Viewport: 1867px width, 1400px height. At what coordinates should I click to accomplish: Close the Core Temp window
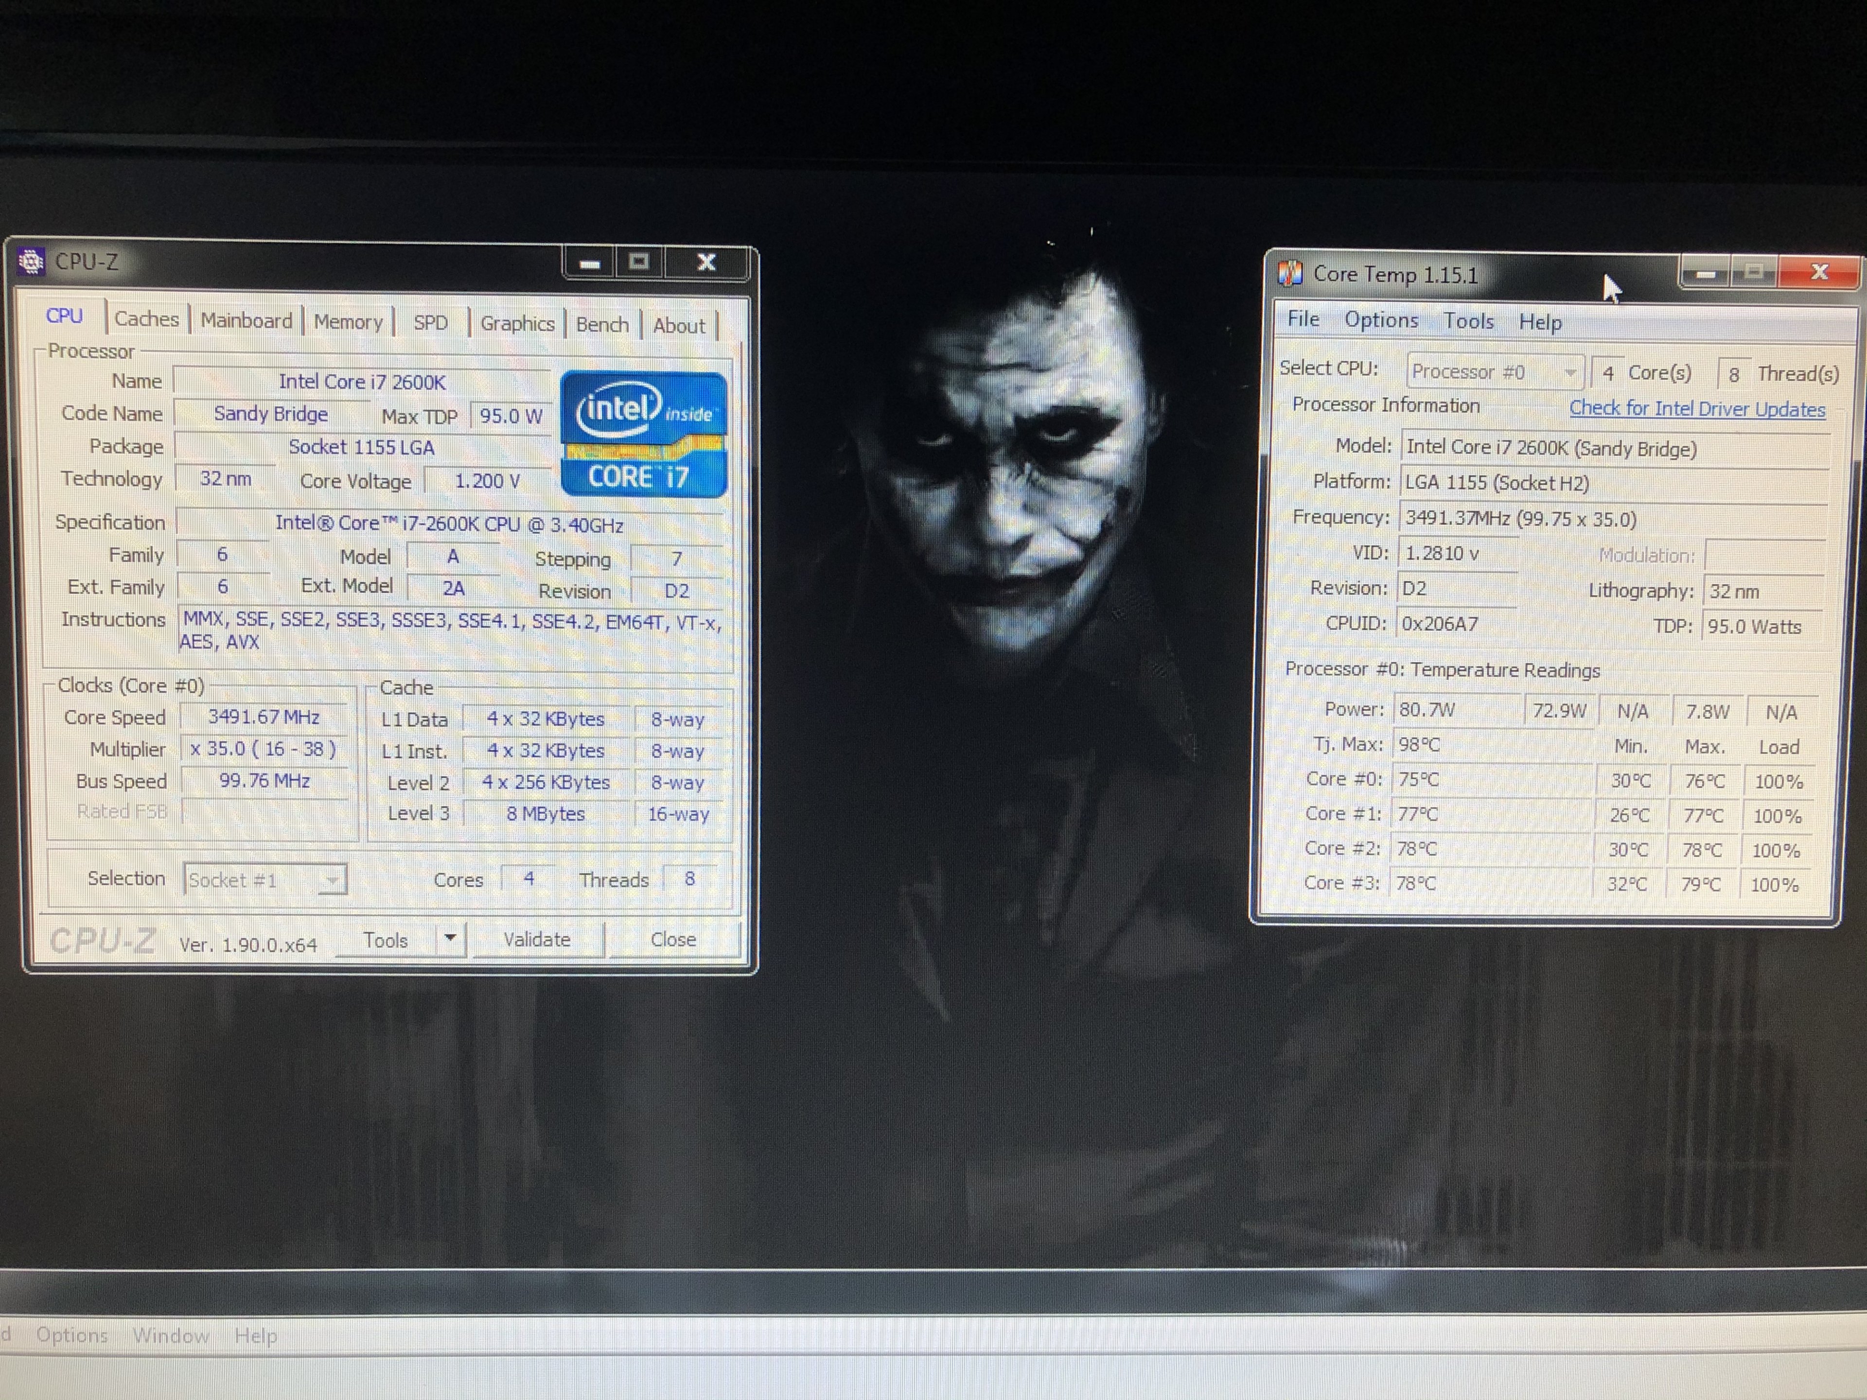1819,272
